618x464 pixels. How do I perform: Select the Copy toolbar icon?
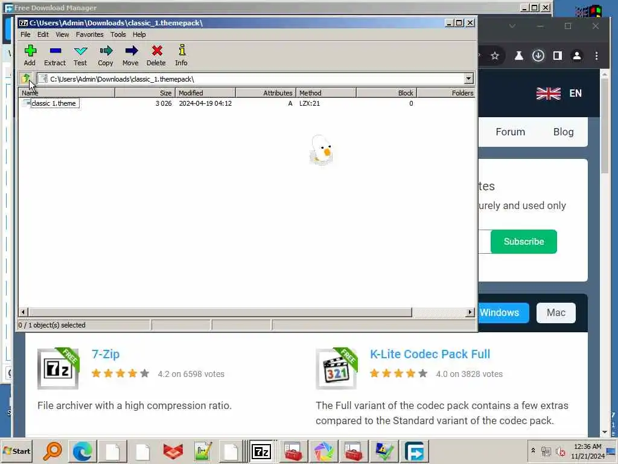pyautogui.click(x=105, y=55)
